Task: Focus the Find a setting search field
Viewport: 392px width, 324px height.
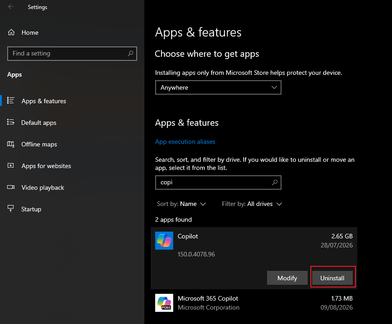Action: [72, 54]
